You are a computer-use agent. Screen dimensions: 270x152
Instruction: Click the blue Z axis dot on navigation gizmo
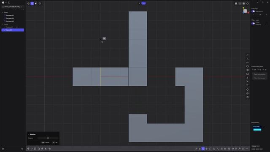click(x=243, y=13)
